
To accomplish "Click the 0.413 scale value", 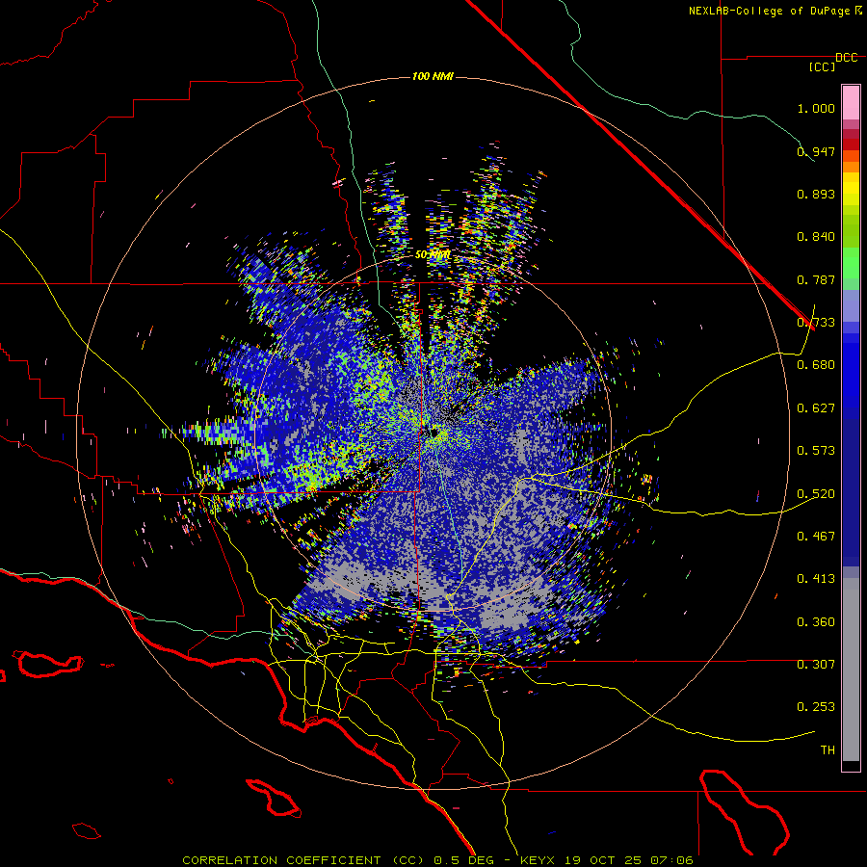I will 816,579.
